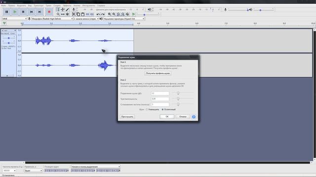
Task: Open the Файл menu
Action: (3, 5)
